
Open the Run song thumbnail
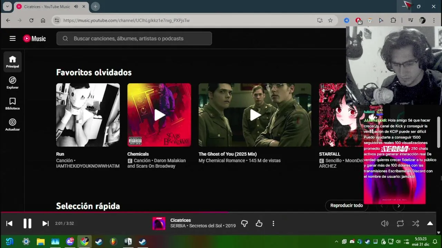88,115
